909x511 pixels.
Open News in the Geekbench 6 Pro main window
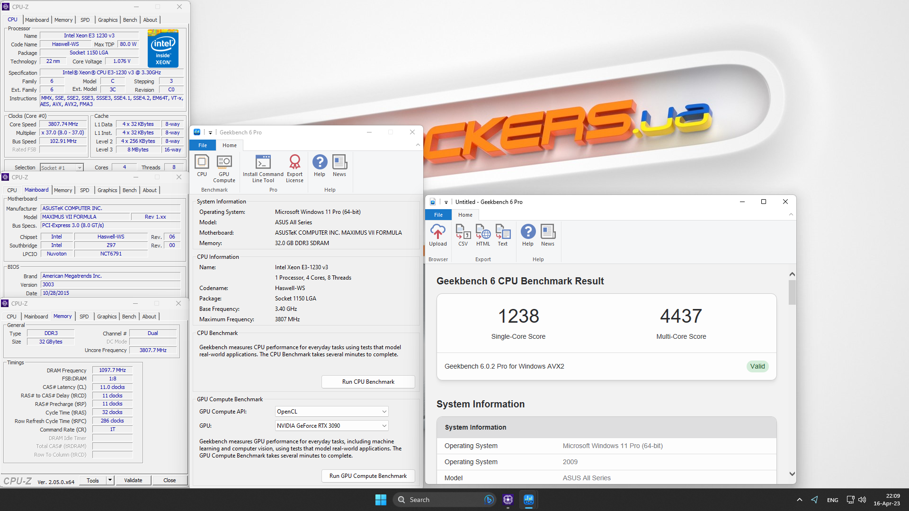click(339, 166)
